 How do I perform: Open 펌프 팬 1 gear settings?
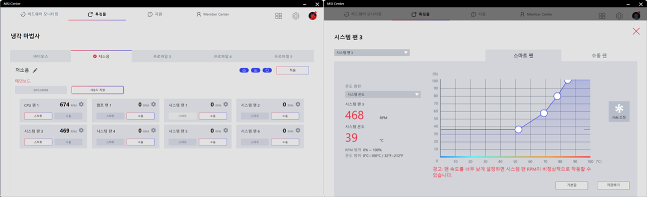pos(153,104)
